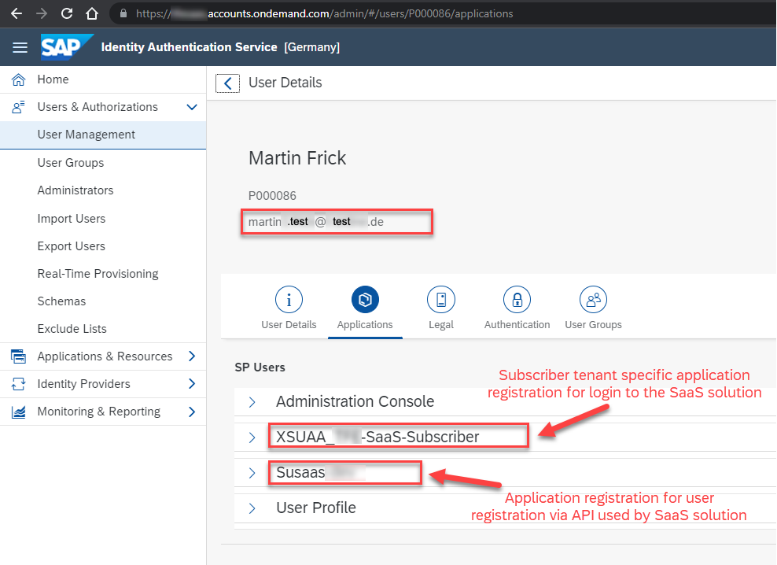Click the Identity Providers icon

pyautogui.click(x=18, y=384)
